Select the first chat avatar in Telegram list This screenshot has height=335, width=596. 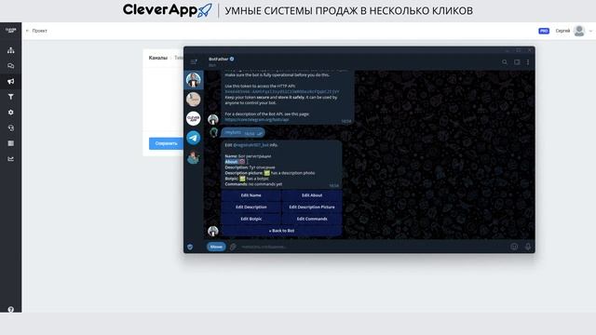(x=194, y=80)
